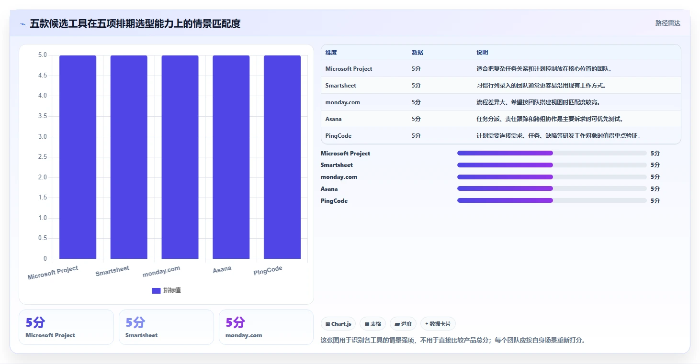Click the PingCode x-axis label
The width and height of the screenshot is (700, 364).
[x=268, y=271]
